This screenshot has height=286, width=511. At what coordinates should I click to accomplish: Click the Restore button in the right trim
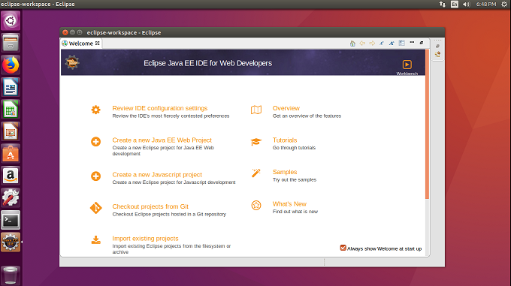pos(437,47)
